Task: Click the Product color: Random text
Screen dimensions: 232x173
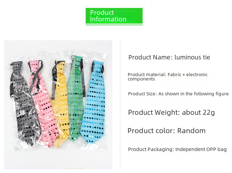Action: pyautogui.click(x=166, y=131)
